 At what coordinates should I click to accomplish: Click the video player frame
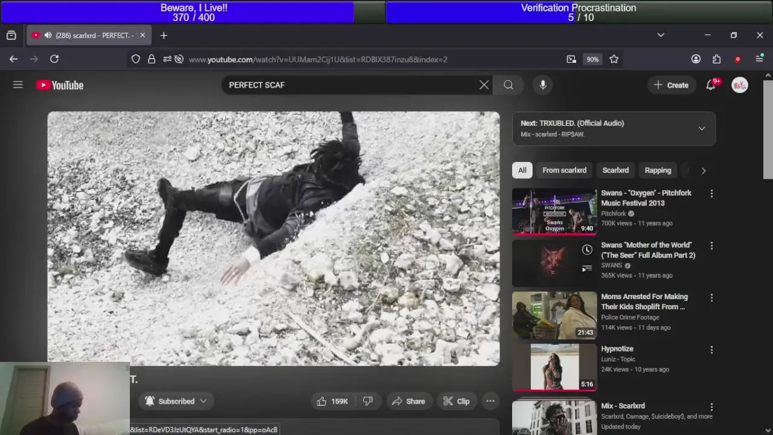[x=274, y=239]
